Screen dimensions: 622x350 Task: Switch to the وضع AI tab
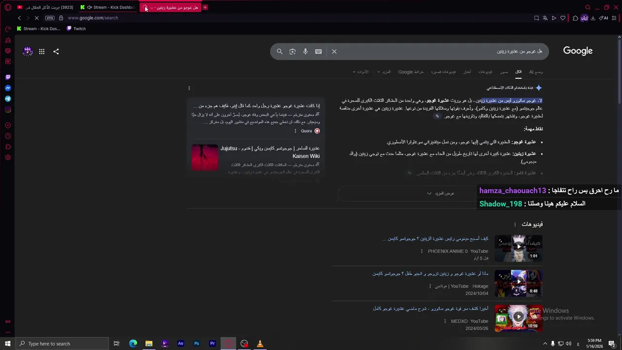(x=536, y=72)
